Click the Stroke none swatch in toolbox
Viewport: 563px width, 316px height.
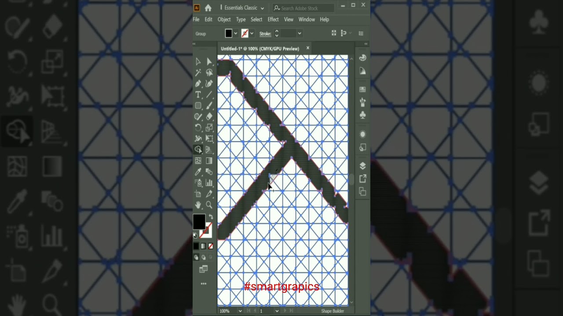click(206, 230)
